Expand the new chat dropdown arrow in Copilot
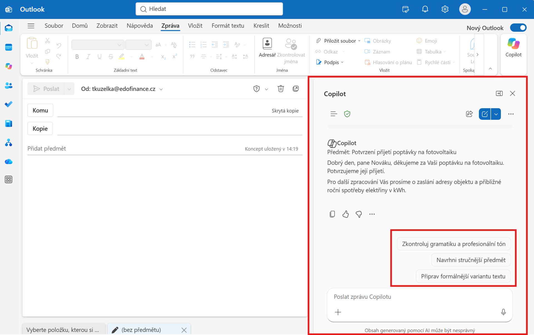Screen dimensions: 534x335 pyautogui.click(x=496, y=114)
